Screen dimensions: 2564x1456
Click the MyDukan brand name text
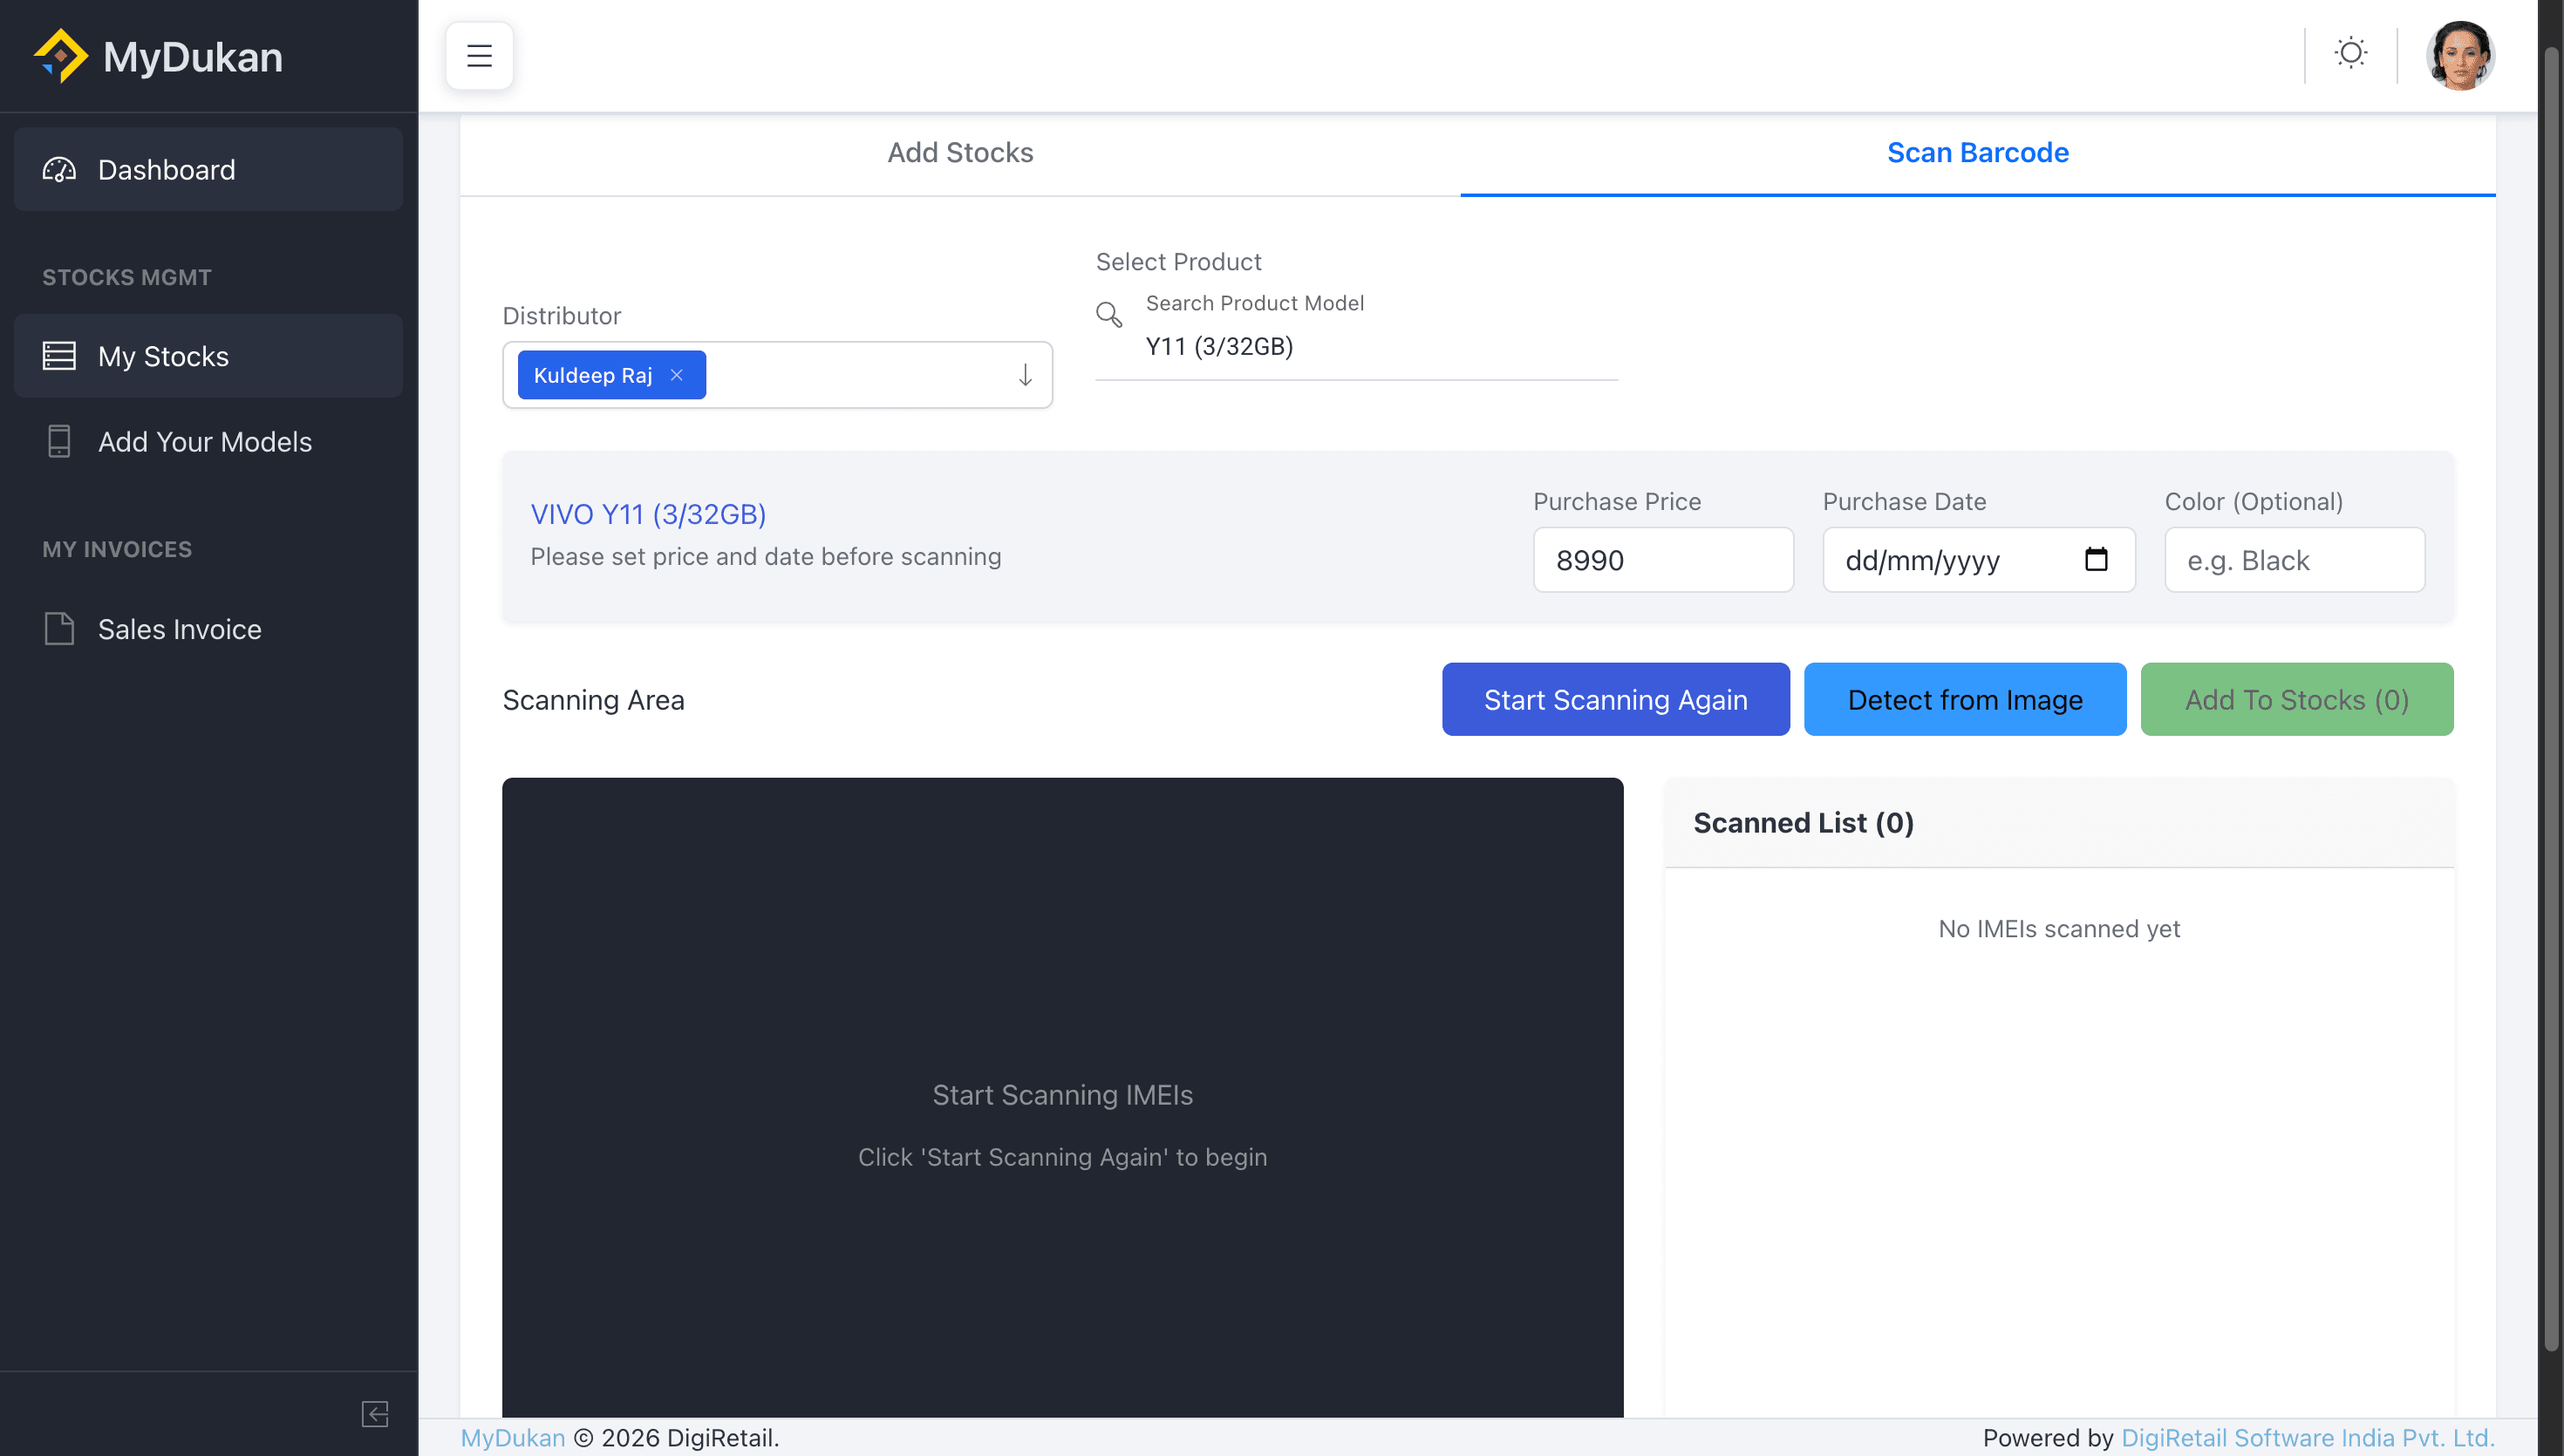(193, 57)
